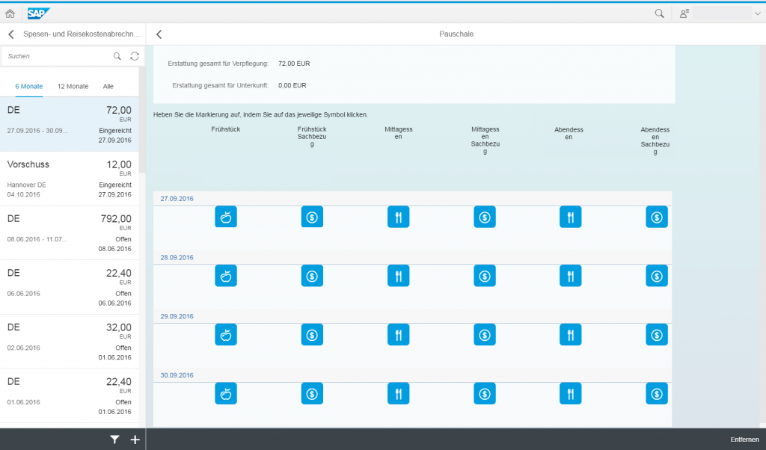766x450 pixels.
Task: Click the Pauschale page title
Action: pyautogui.click(x=456, y=34)
